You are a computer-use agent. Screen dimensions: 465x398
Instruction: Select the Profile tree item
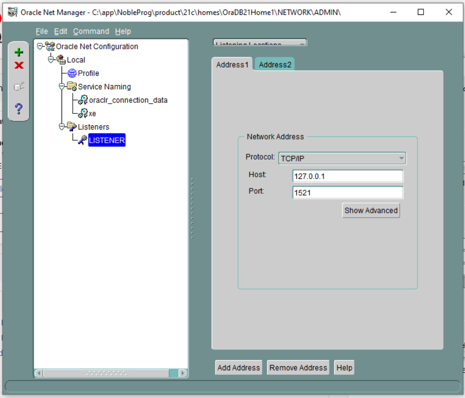[x=88, y=73]
